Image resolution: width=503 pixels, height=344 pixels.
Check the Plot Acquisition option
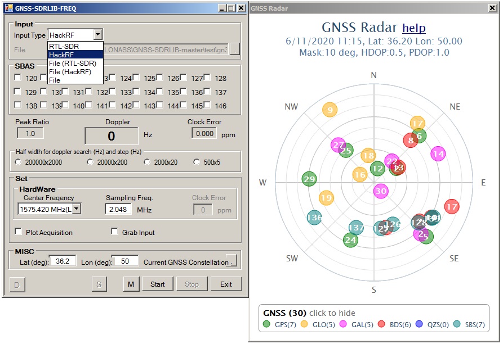click(x=18, y=232)
